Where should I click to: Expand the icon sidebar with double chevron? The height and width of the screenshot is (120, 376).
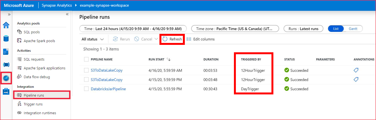9,14
